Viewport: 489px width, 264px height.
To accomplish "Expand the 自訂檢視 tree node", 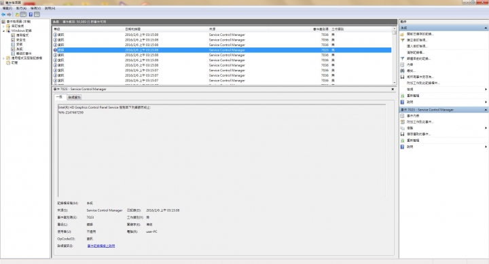I will (3, 26).
